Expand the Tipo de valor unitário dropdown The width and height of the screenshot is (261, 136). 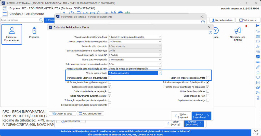pos(160,73)
